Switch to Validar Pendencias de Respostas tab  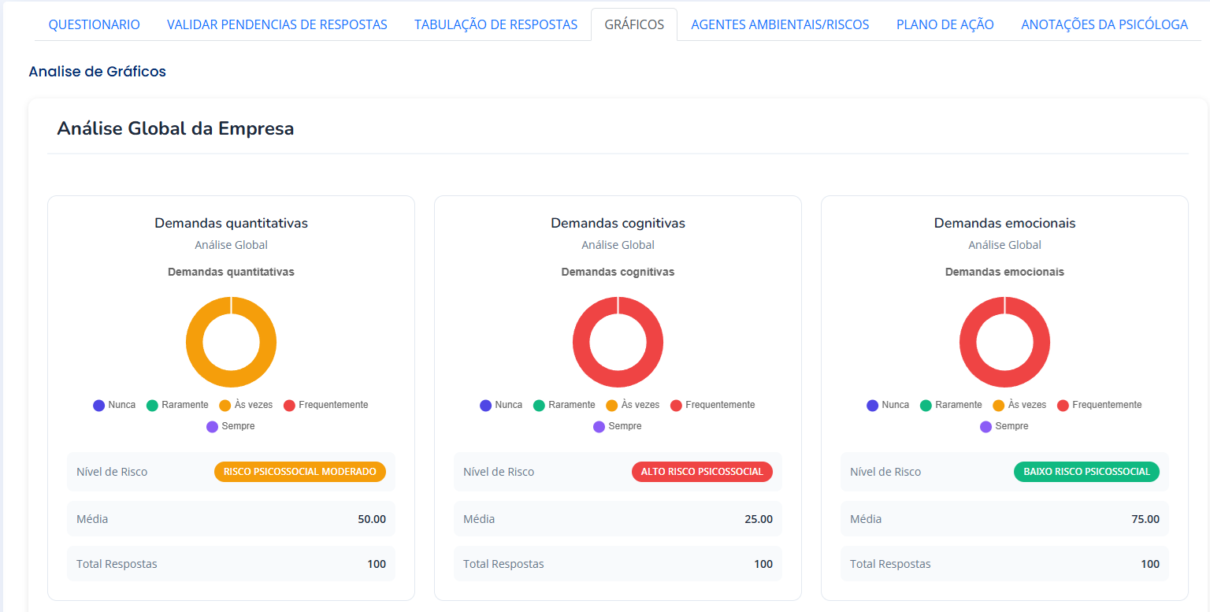tap(277, 24)
